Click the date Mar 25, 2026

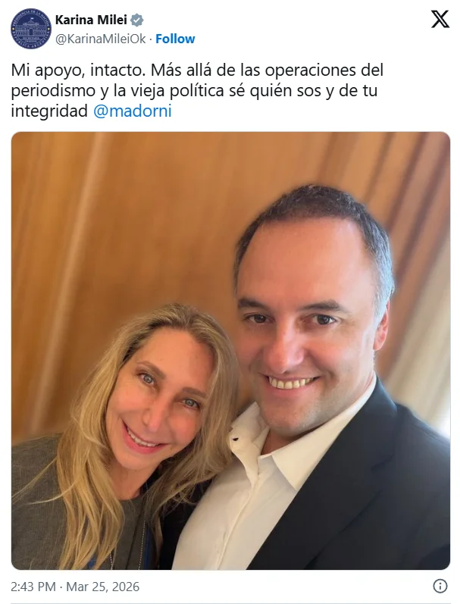tap(103, 587)
